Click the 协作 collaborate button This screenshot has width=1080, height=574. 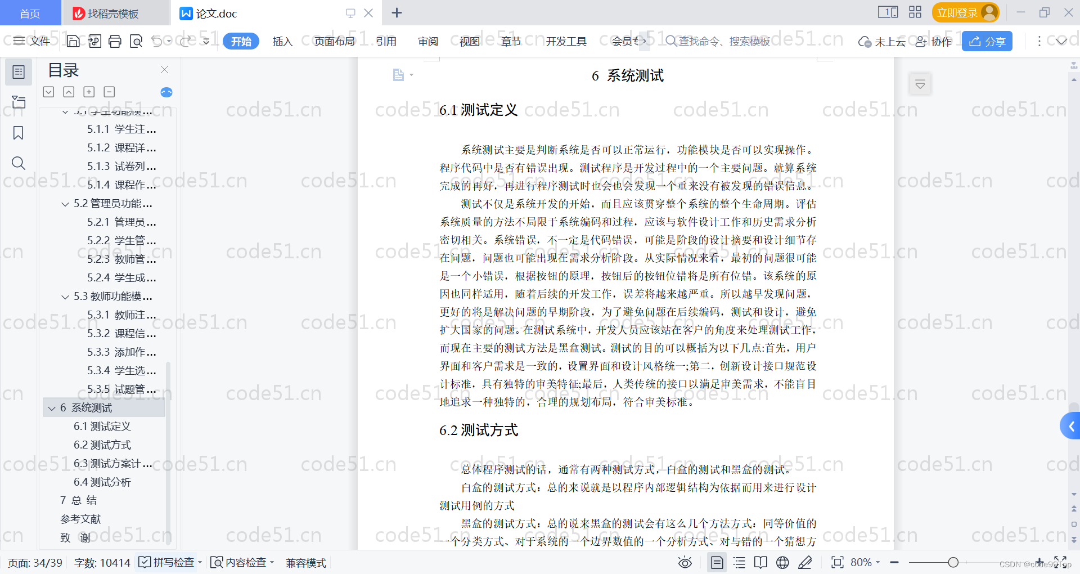click(x=934, y=42)
